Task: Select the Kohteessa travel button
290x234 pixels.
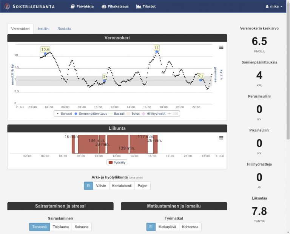Action: (x=190, y=227)
